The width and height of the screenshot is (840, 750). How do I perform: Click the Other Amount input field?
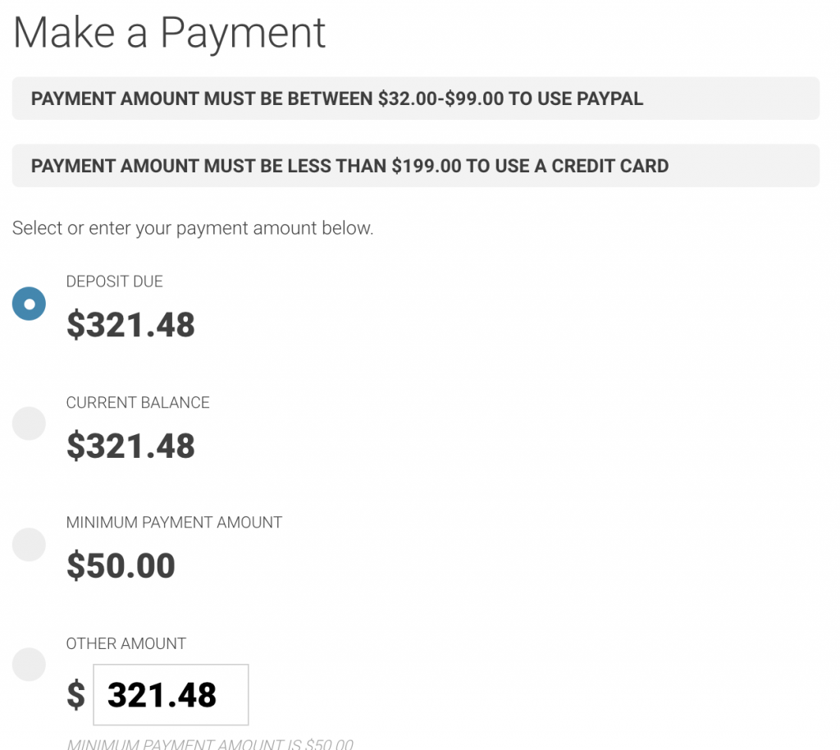coord(171,694)
